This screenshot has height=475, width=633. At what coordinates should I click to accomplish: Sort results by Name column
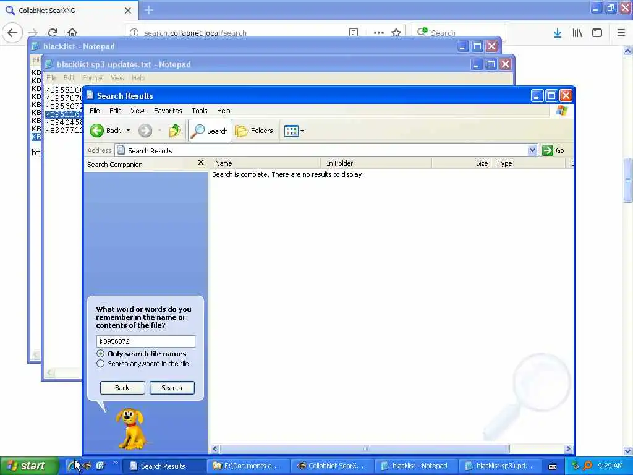266,163
